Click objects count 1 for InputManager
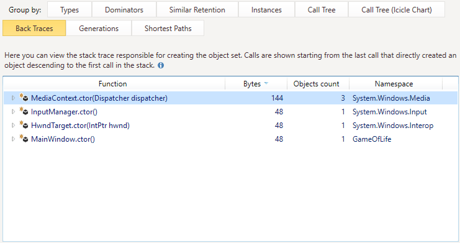460x243 pixels. [x=343, y=112]
